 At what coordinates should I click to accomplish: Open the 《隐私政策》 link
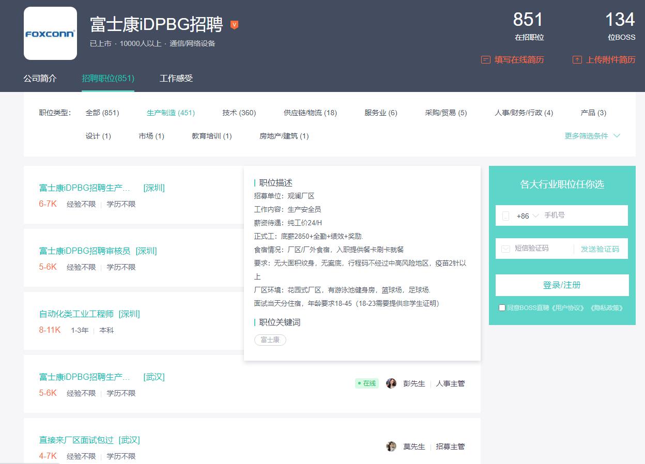coord(606,308)
